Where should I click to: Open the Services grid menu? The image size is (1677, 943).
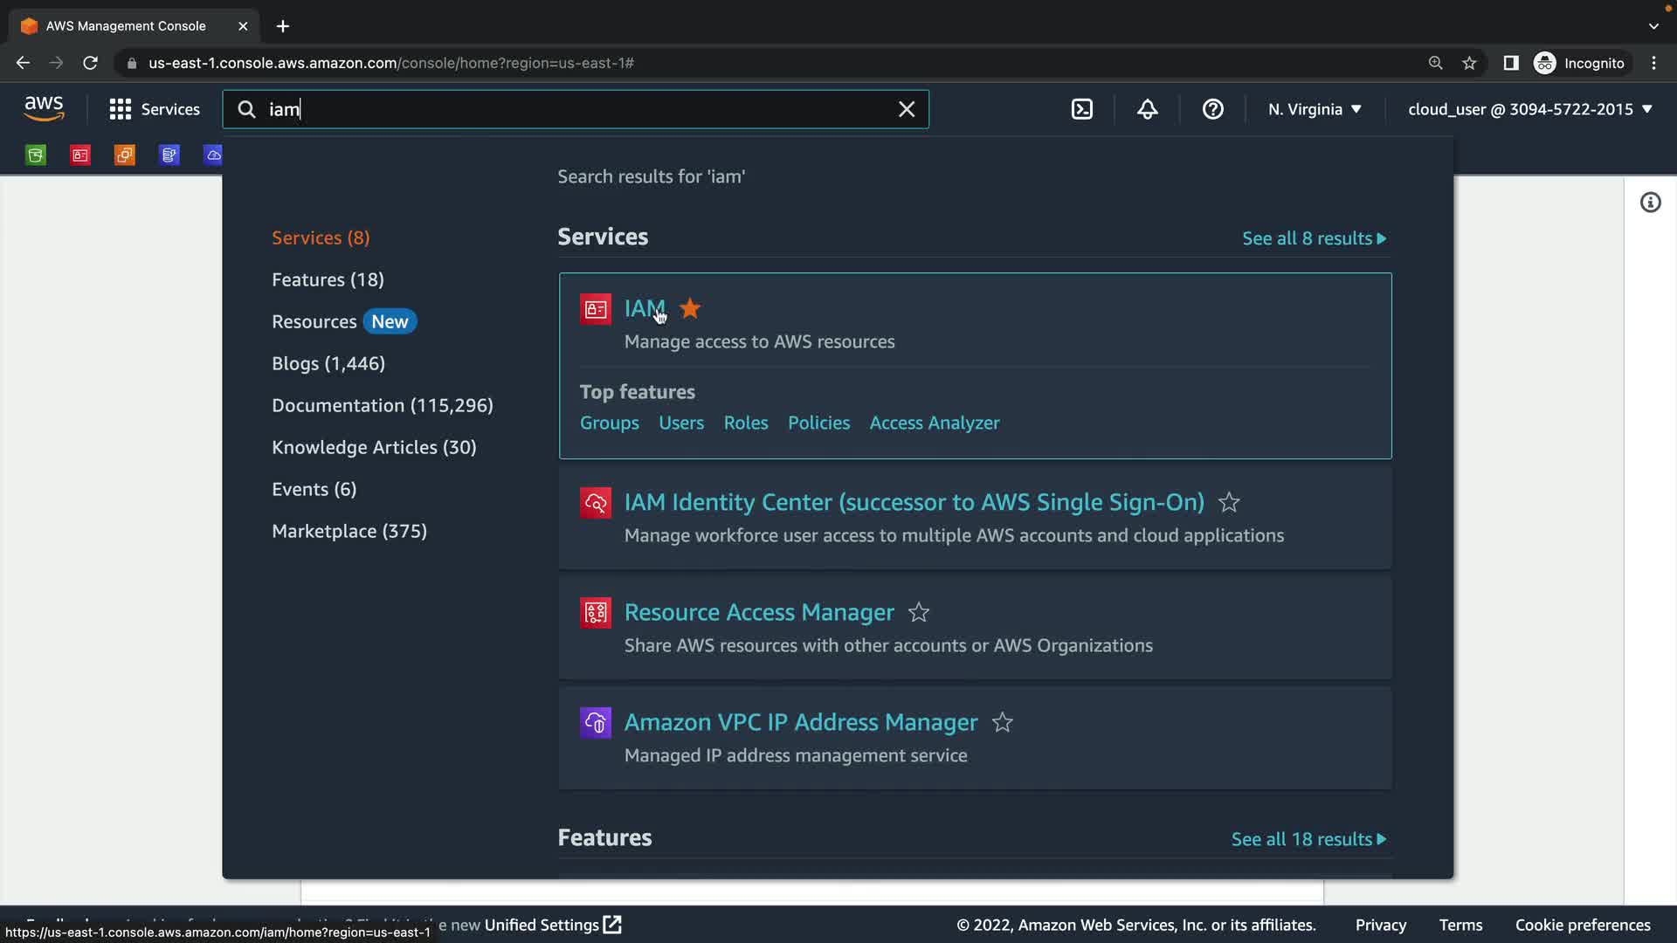pos(120,109)
